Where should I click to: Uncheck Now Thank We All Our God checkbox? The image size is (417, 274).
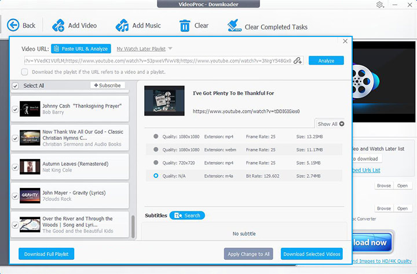(15, 138)
